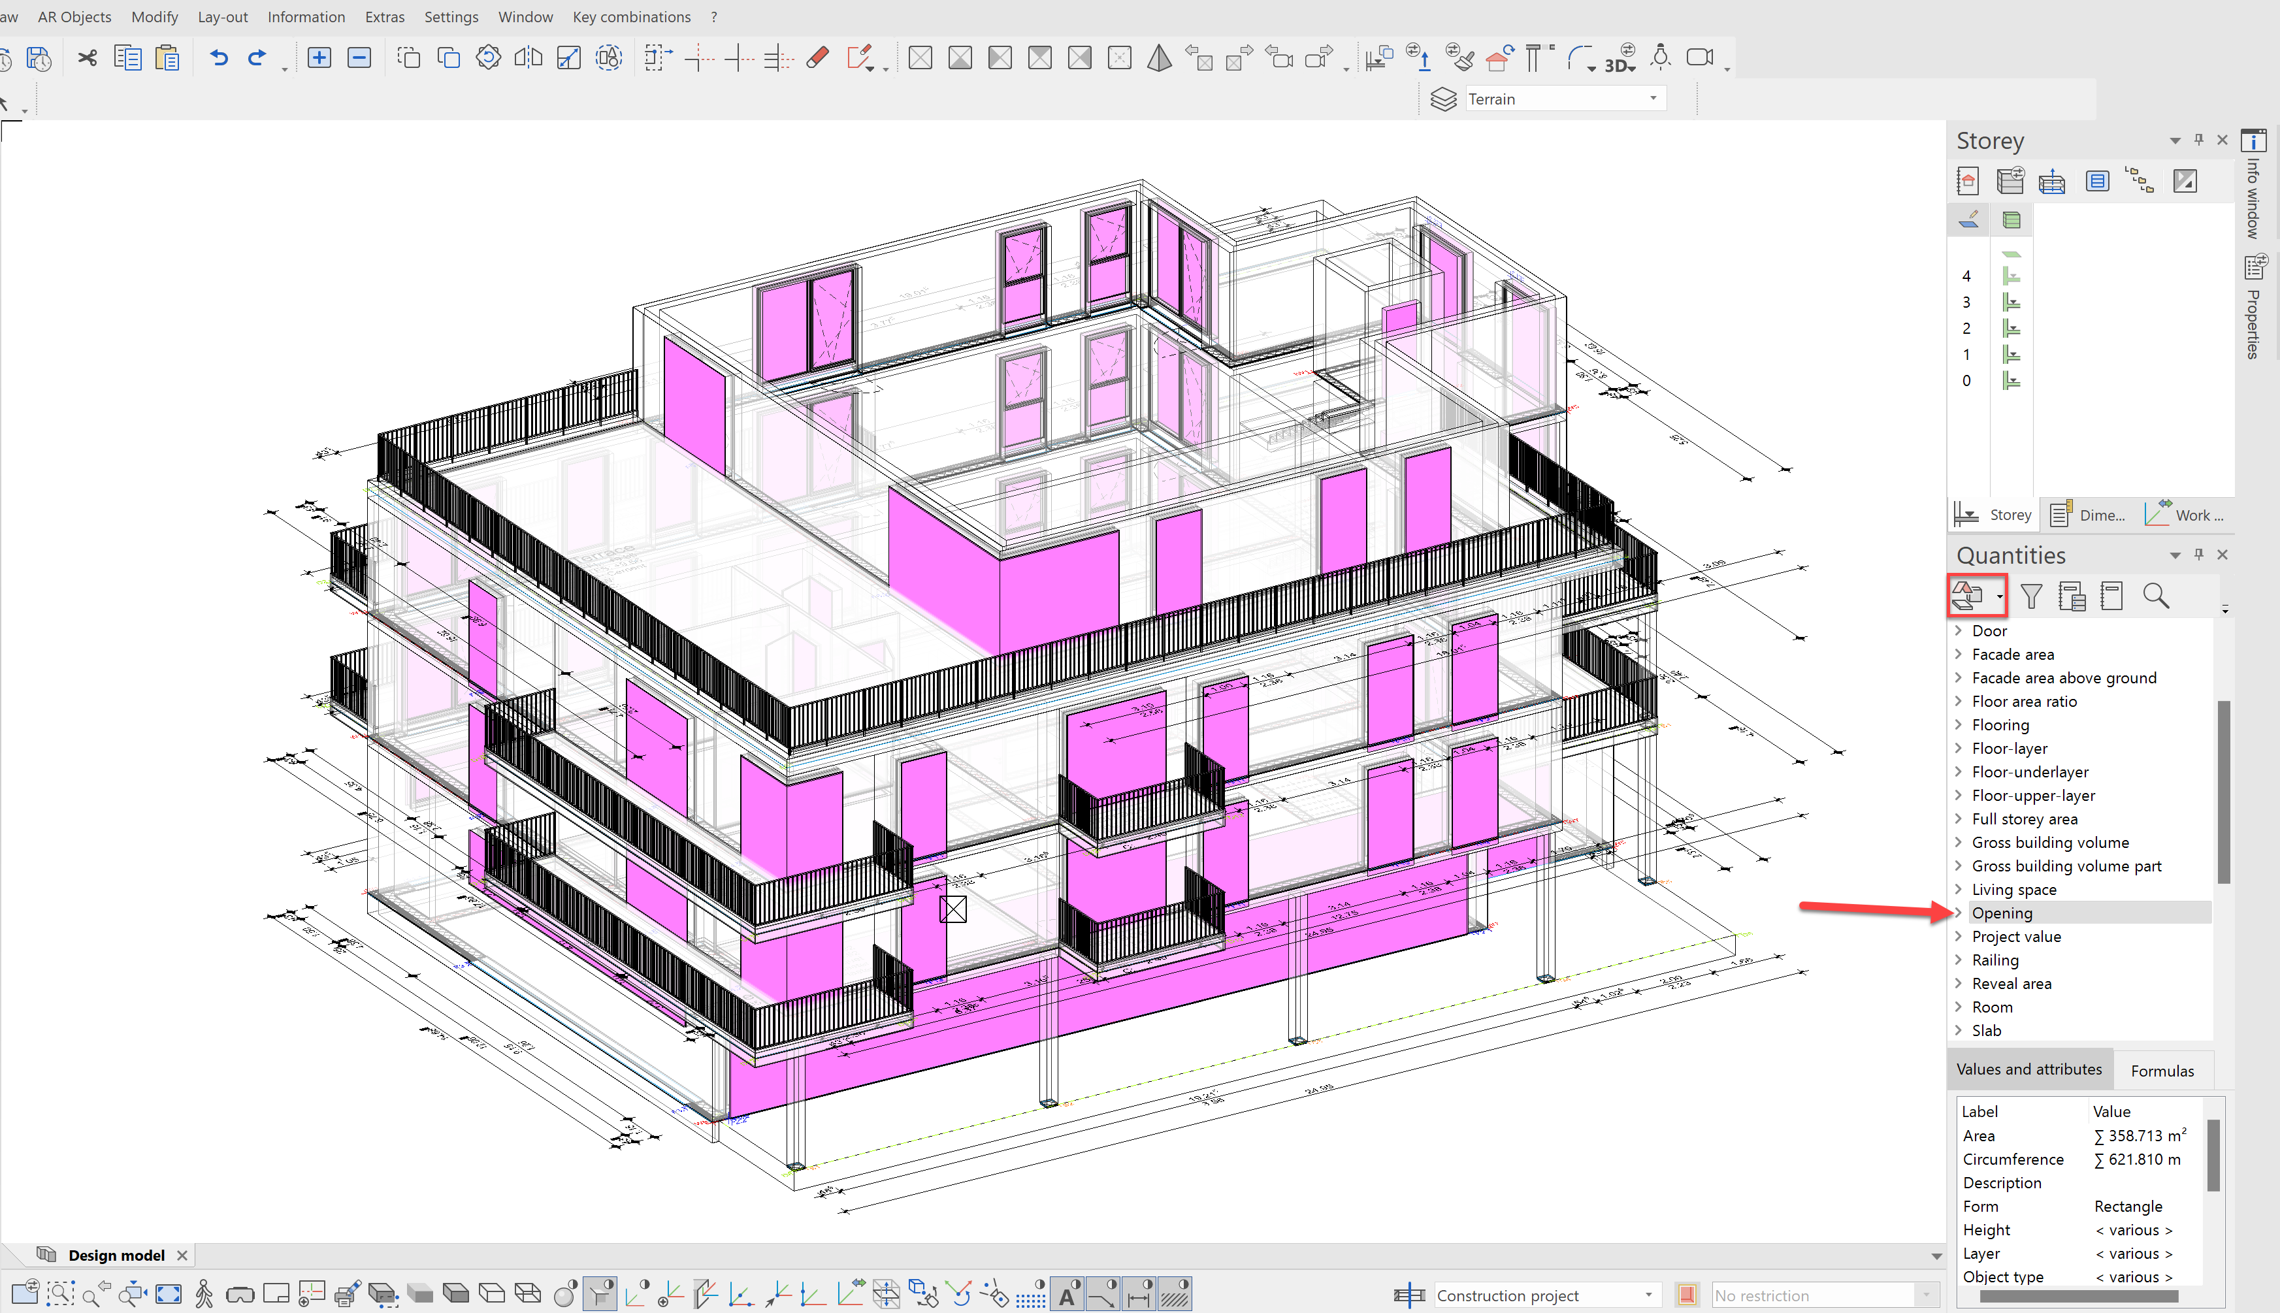
Task: Select the Mirror tool icon
Action: [528, 59]
